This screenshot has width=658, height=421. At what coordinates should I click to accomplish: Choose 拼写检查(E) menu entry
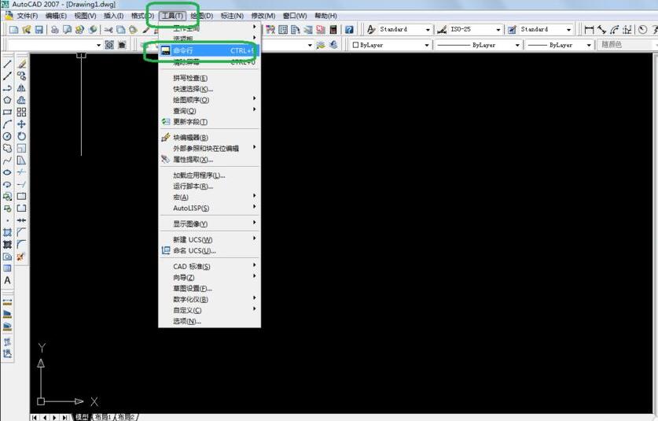pyautogui.click(x=209, y=78)
